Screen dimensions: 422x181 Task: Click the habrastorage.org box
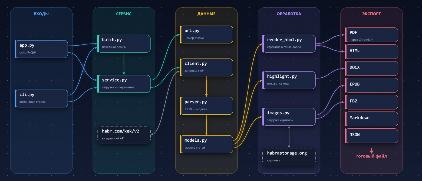289,157
